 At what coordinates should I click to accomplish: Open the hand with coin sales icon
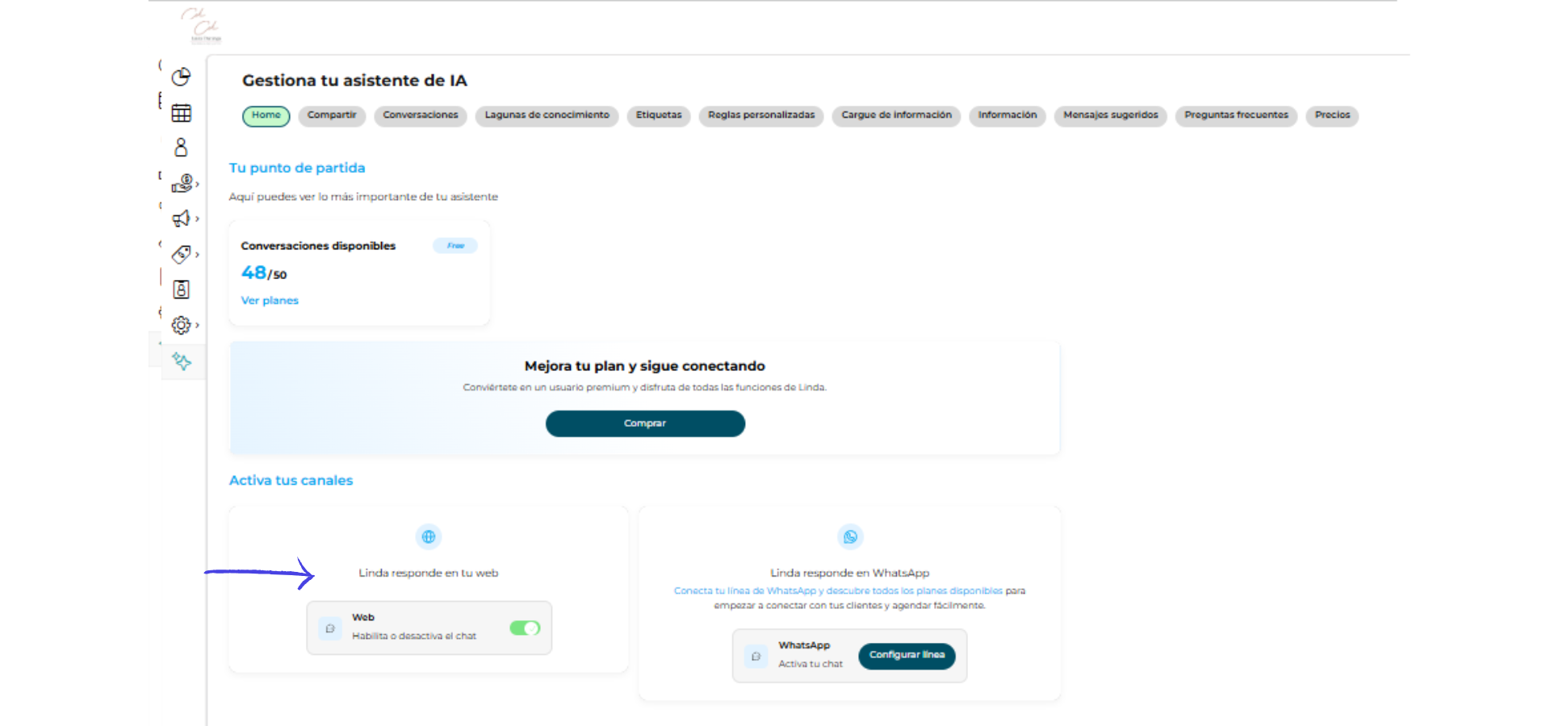[x=182, y=184]
